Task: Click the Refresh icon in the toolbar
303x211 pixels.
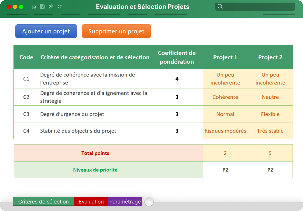Action: pyautogui.click(x=59, y=6)
